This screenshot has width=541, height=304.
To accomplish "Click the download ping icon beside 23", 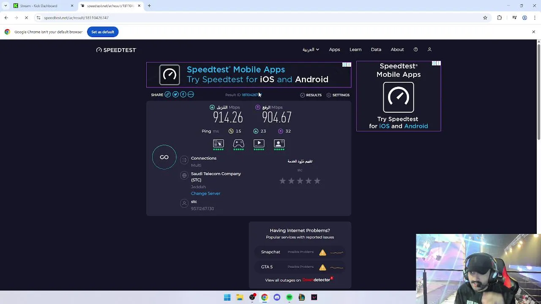I will click(x=256, y=131).
